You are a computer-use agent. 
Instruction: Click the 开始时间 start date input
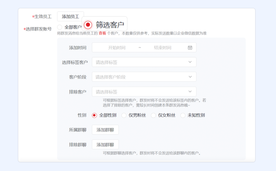(x=117, y=48)
